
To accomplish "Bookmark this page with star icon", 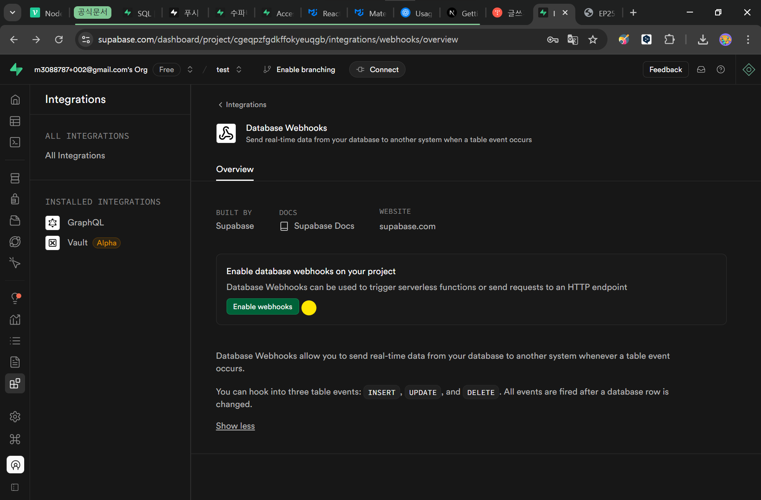I will (x=593, y=40).
